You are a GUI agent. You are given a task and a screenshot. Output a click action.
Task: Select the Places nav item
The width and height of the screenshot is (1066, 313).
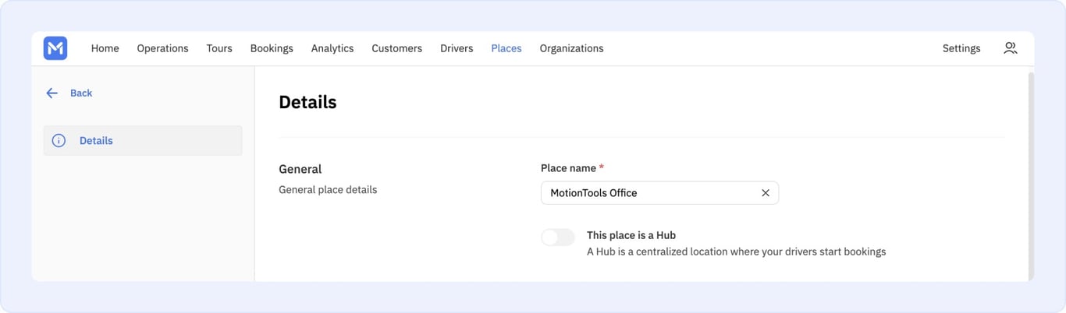point(506,48)
